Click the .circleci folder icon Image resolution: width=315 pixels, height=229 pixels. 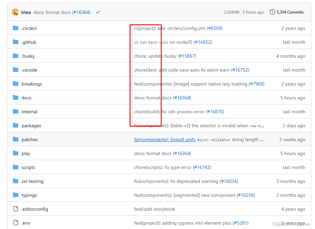click(x=16, y=28)
